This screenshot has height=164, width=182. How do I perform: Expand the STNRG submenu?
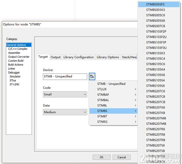pyautogui.click(x=113, y=122)
